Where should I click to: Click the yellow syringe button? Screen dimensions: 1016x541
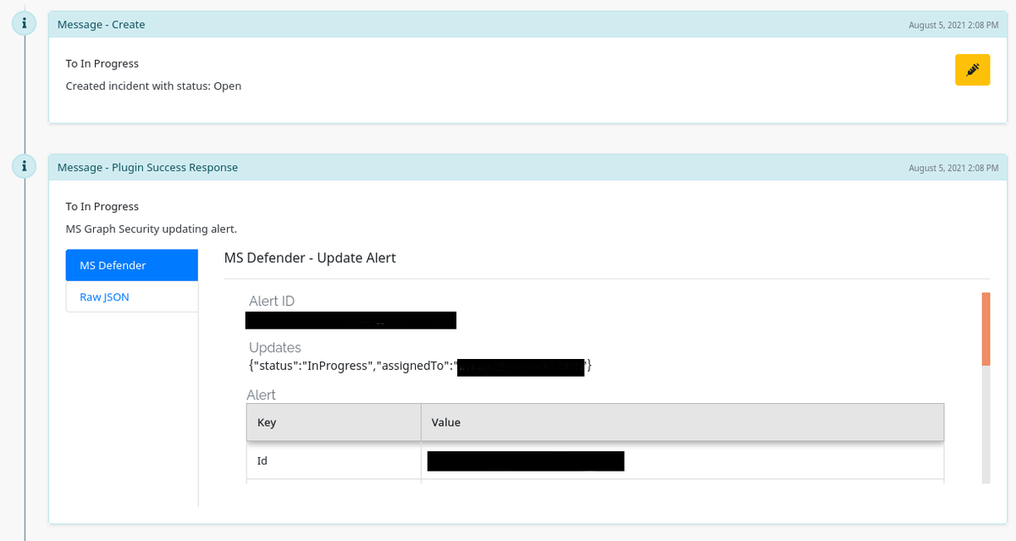tap(973, 69)
